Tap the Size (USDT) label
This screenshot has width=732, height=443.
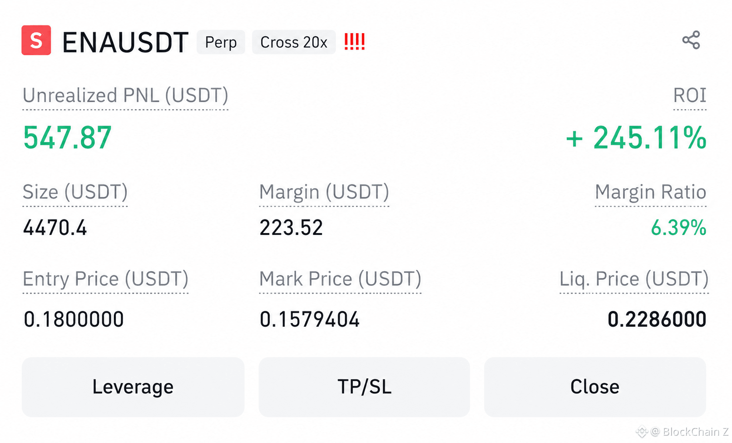point(75,192)
